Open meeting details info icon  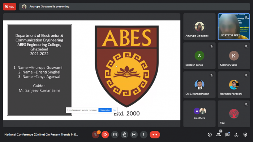[210, 134]
